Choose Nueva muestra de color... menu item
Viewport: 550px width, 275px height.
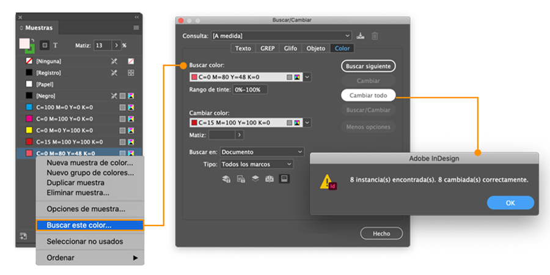click(x=90, y=163)
